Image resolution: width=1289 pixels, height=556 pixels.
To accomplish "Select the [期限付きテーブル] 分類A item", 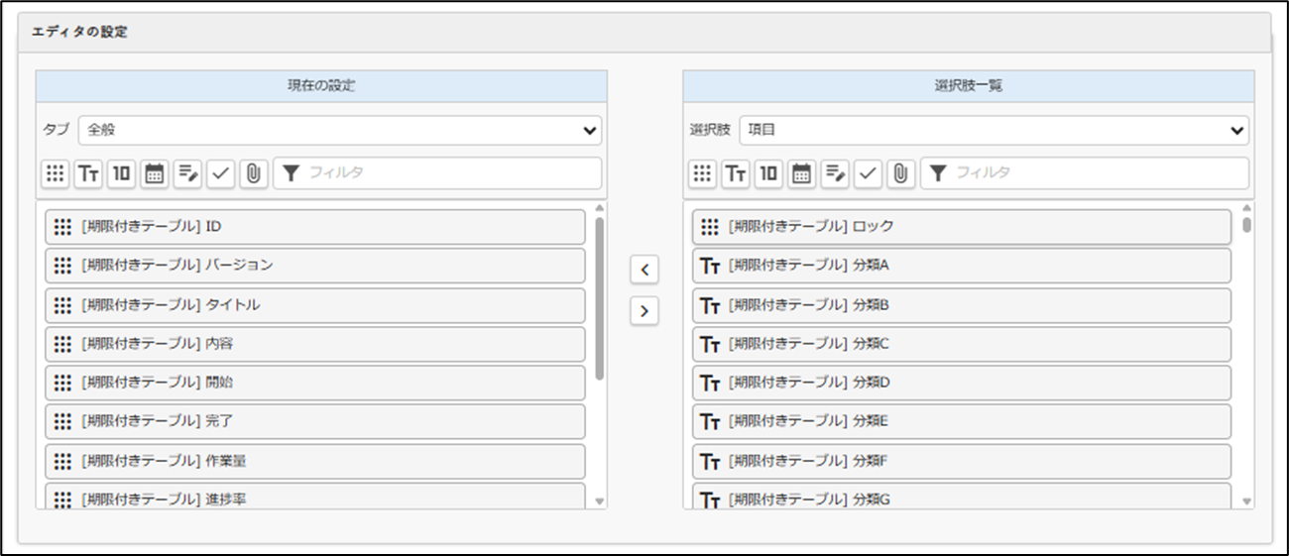I will 961,266.
